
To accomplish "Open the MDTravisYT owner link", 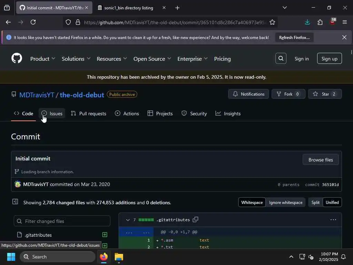I will click(x=37, y=95).
